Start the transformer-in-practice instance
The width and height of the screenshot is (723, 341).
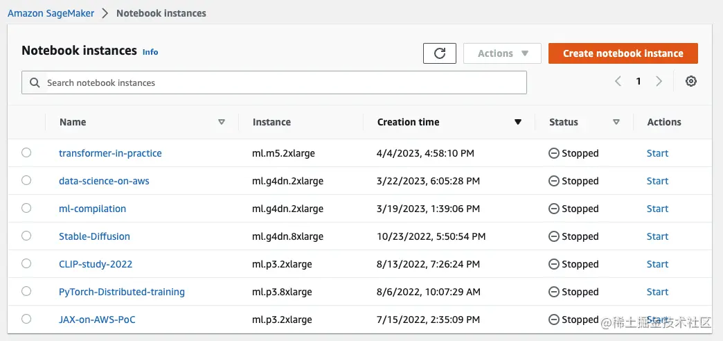click(657, 153)
